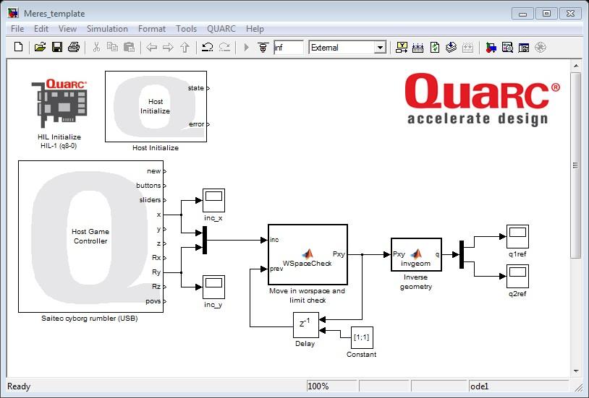Screen dimensions: 589x398
Task: Click the vertical scrollbar thumb
Action: (576, 165)
